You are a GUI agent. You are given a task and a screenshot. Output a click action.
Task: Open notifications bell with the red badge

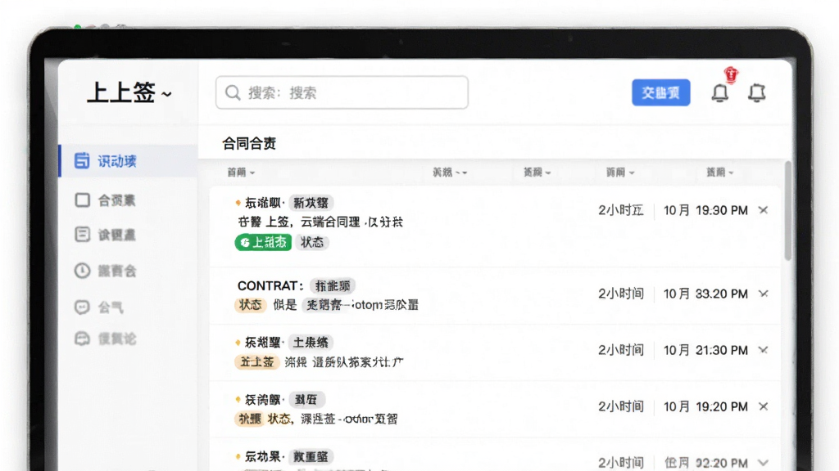coord(720,93)
